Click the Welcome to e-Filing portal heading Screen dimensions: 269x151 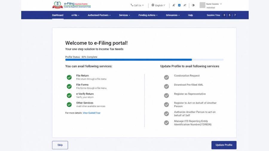97,43
